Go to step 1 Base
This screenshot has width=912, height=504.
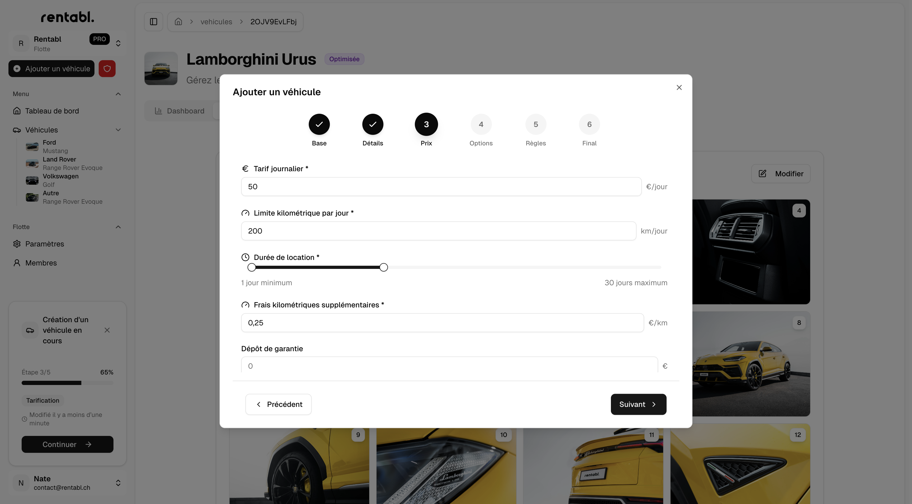(x=319, y=124)
